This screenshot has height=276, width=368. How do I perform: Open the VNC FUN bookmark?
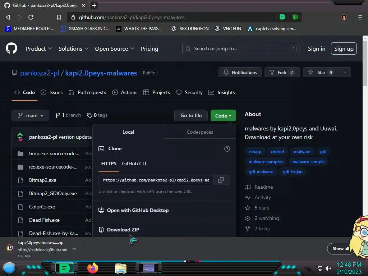point(228,29)
